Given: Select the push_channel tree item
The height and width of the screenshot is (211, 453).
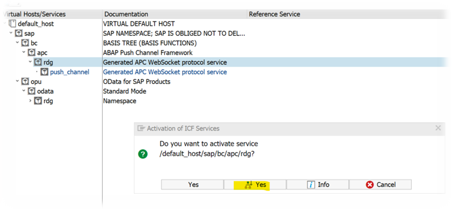Looking at the screenshot, I should point(70,72).
